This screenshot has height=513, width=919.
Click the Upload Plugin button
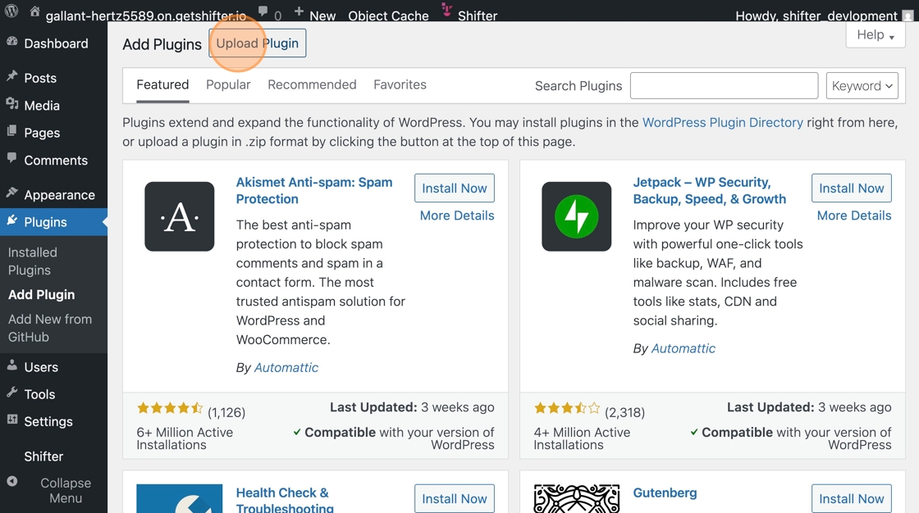click(258, 43)
